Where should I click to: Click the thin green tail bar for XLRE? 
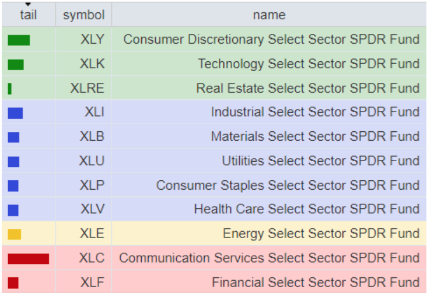(10, 89)
